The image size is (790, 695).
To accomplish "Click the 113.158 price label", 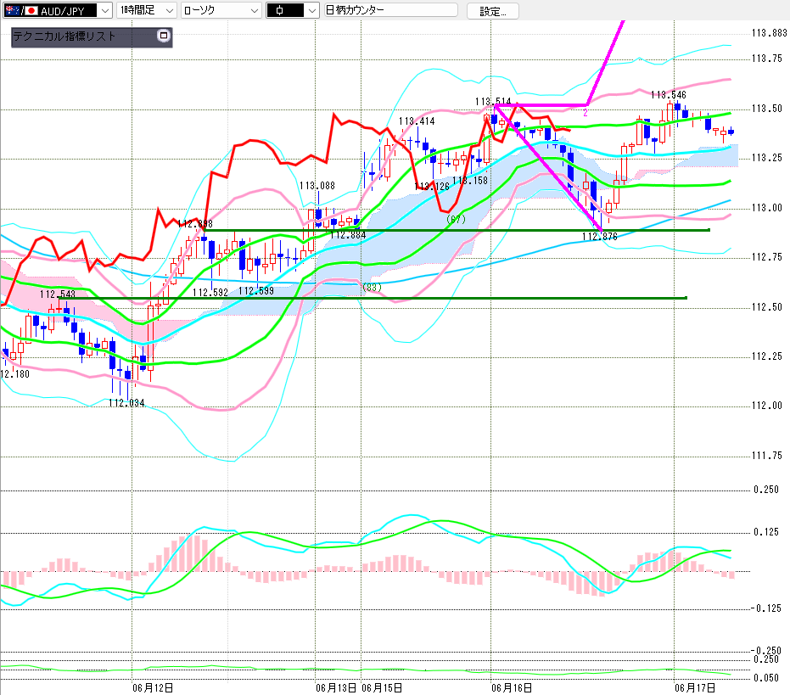I will click(470, 181).
